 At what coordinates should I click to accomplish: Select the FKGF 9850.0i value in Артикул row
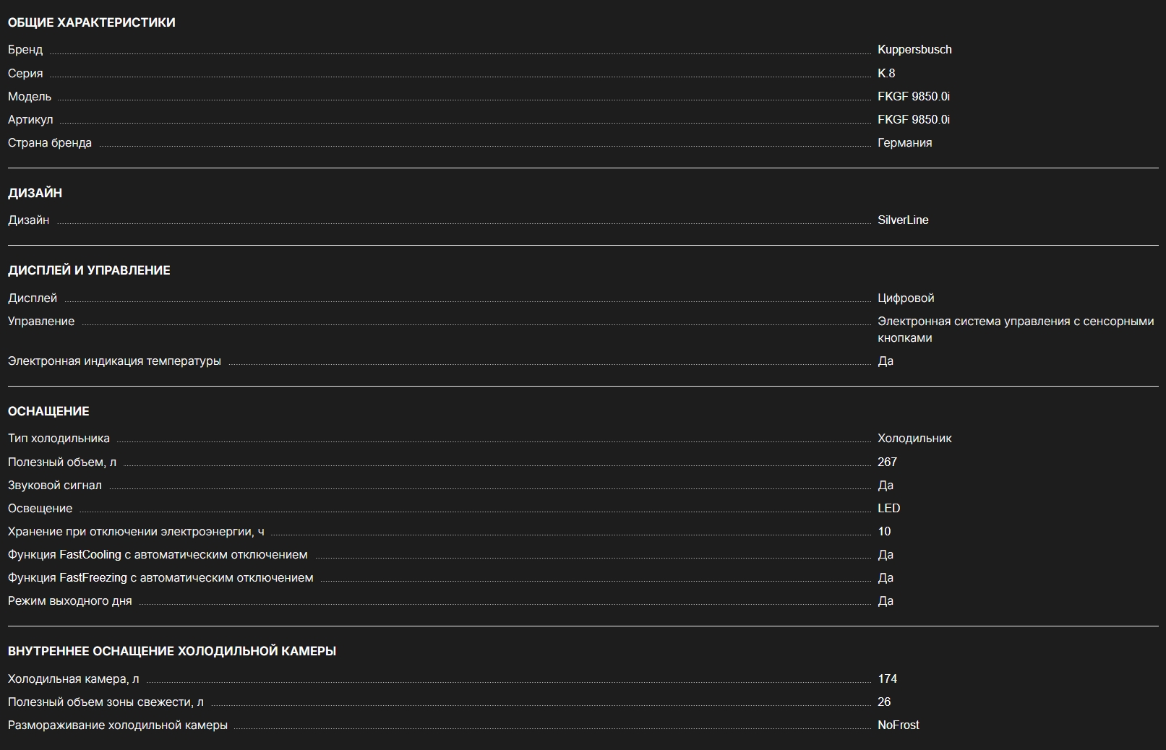click(913, 119)
